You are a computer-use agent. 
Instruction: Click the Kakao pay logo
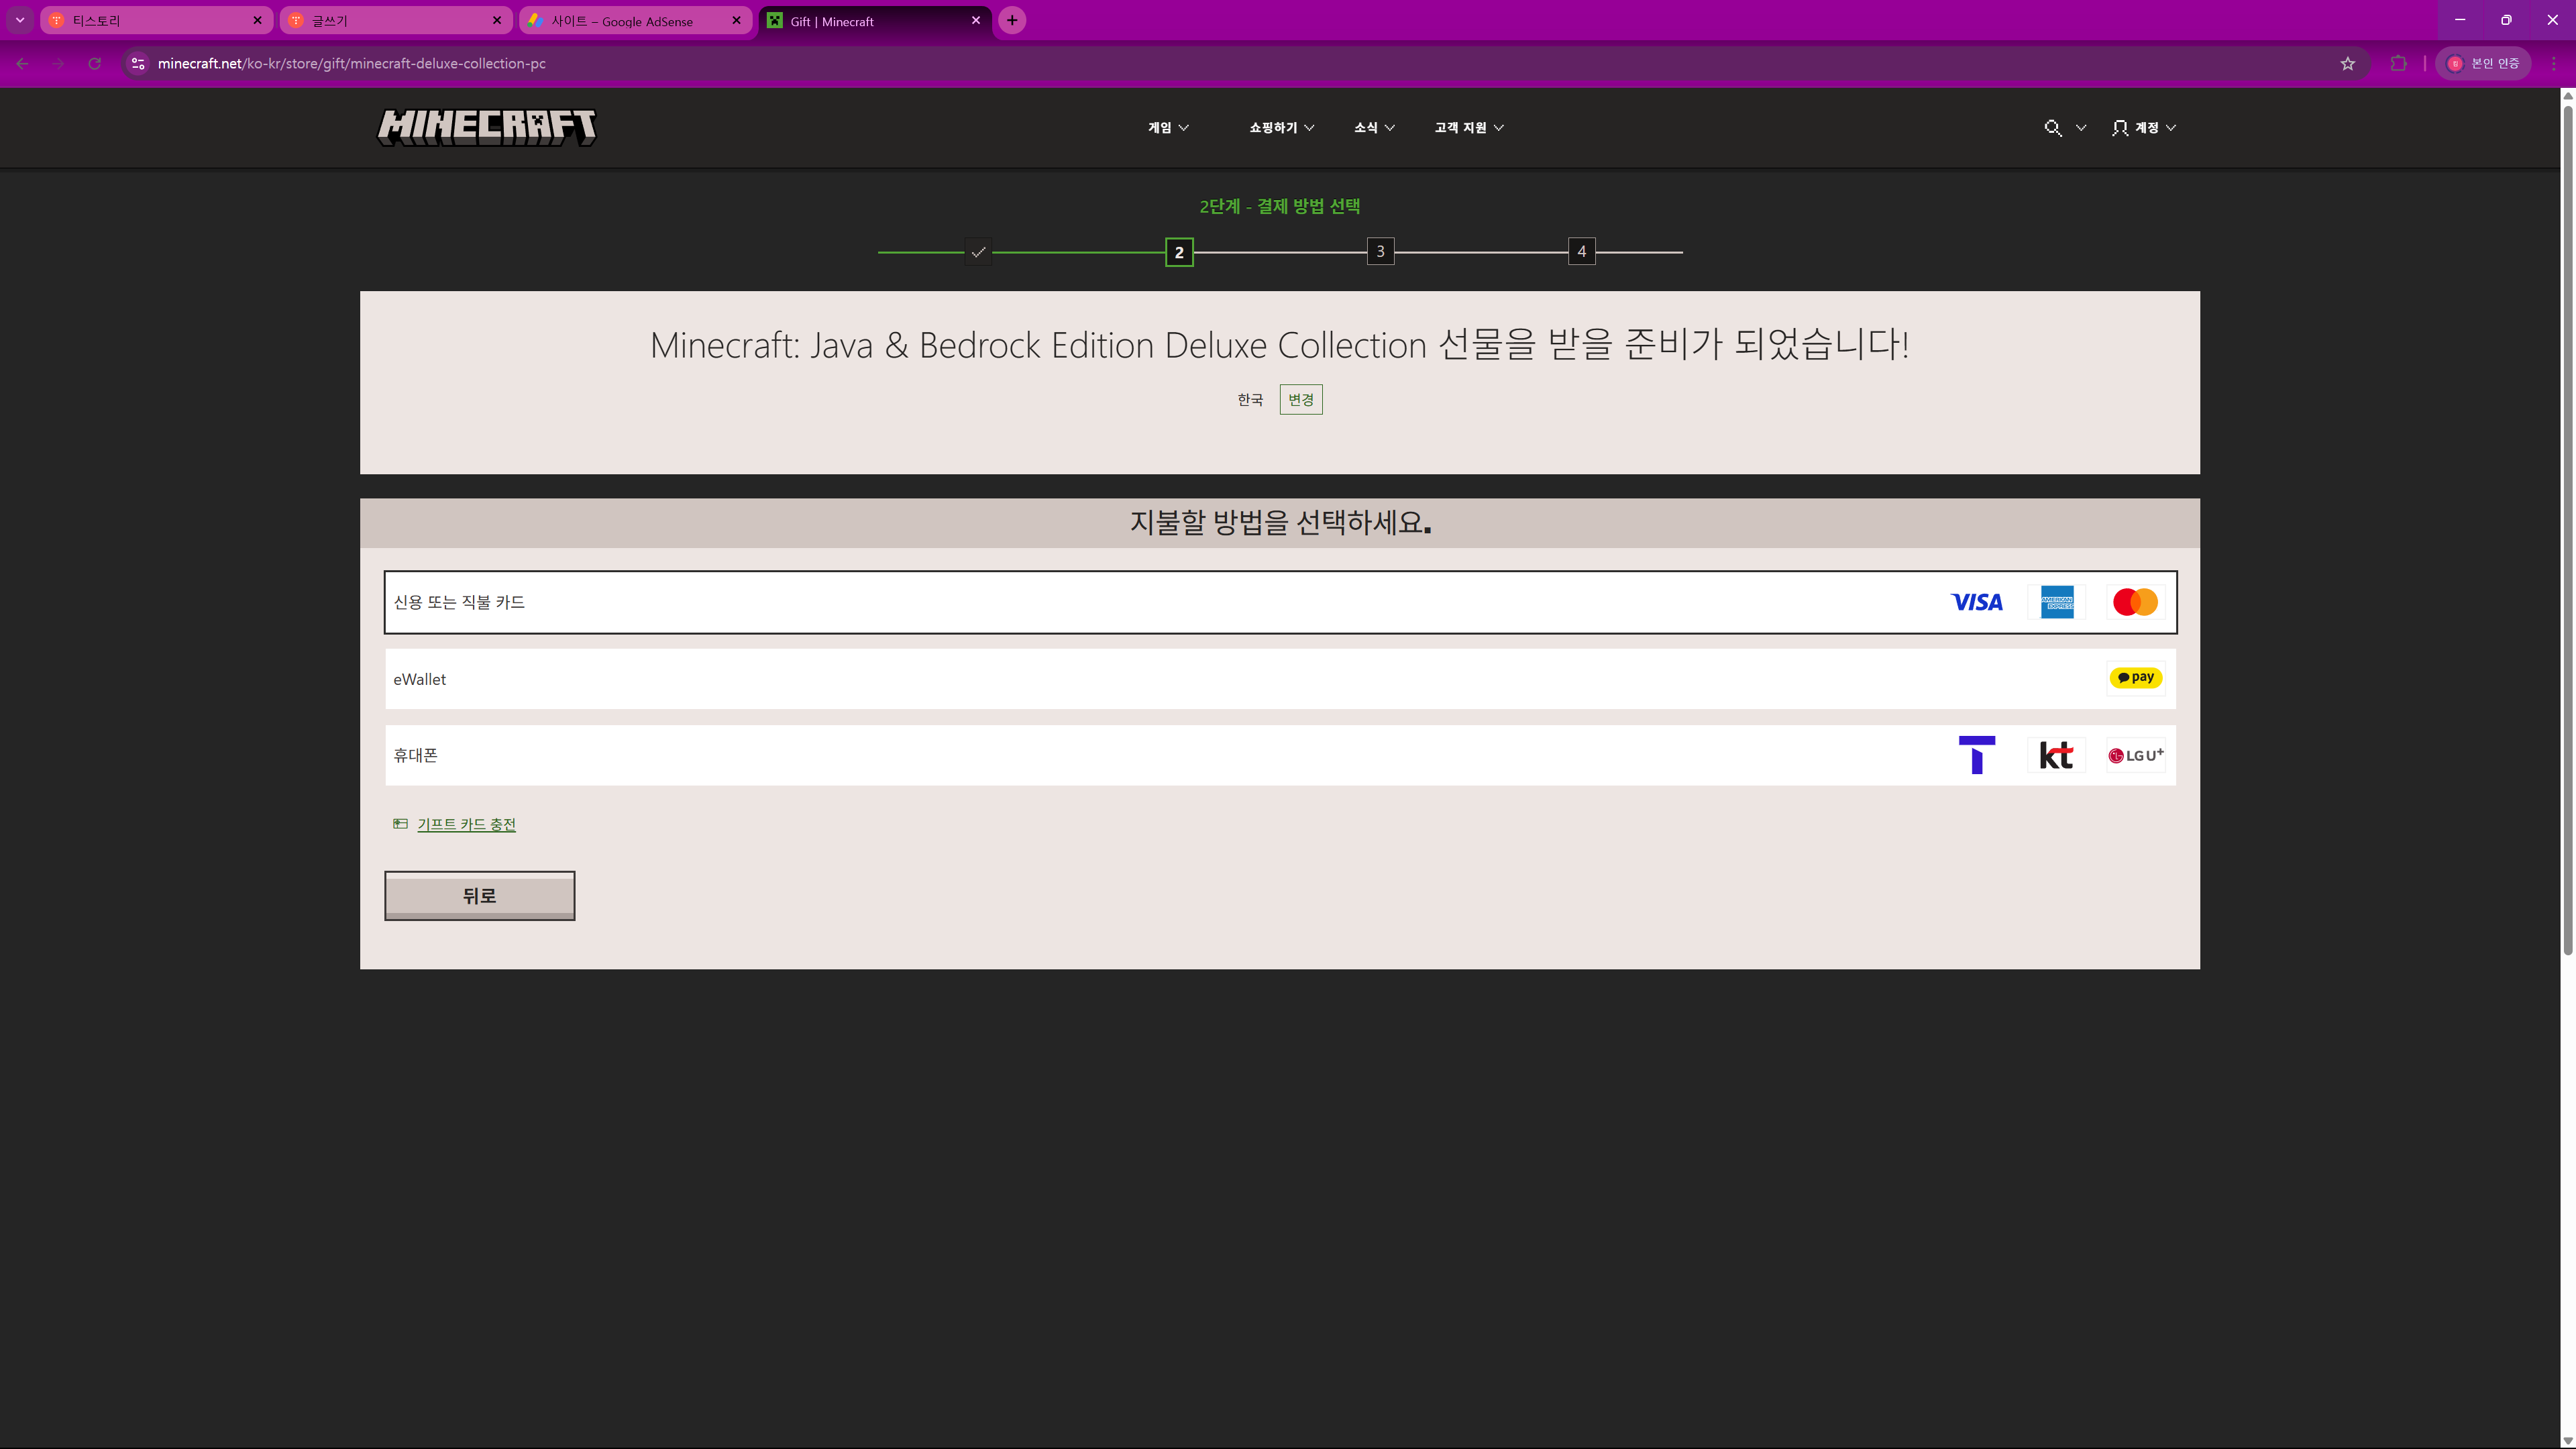[2136, 678]
